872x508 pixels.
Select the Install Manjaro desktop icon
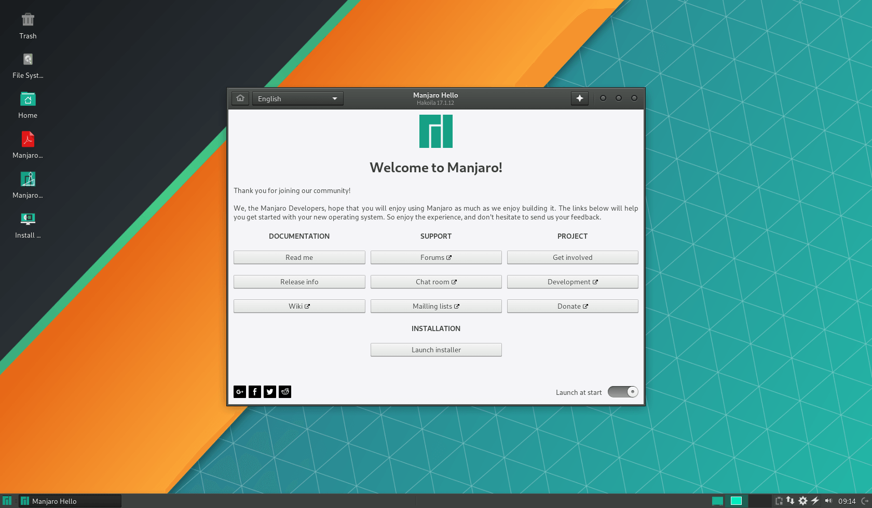[28, 225]
